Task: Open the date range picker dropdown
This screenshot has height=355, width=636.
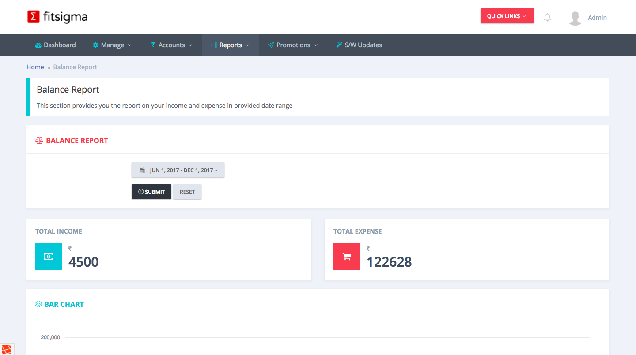Action: (x=178, y=170)
